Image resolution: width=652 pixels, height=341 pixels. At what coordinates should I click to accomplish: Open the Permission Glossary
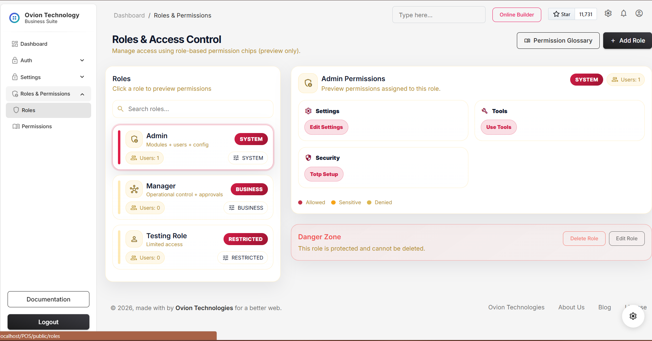tap(558, 41)
